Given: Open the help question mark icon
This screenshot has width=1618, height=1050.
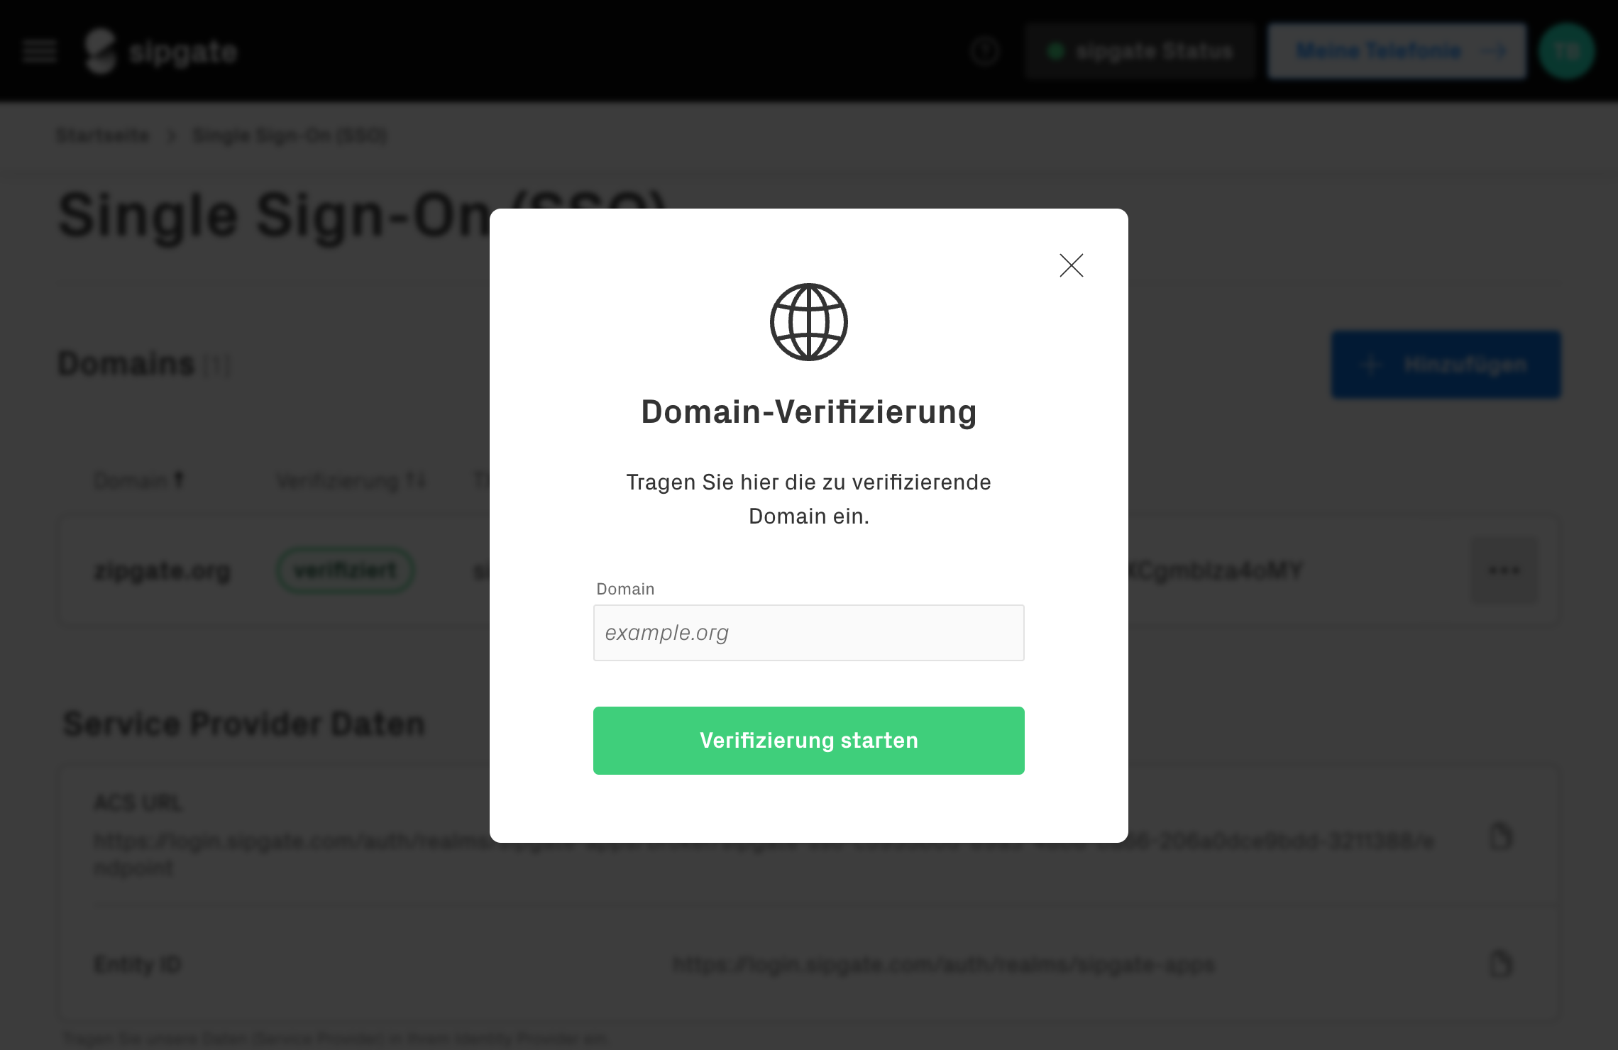Looking at the screenshot, I should [x=985, y=51].
